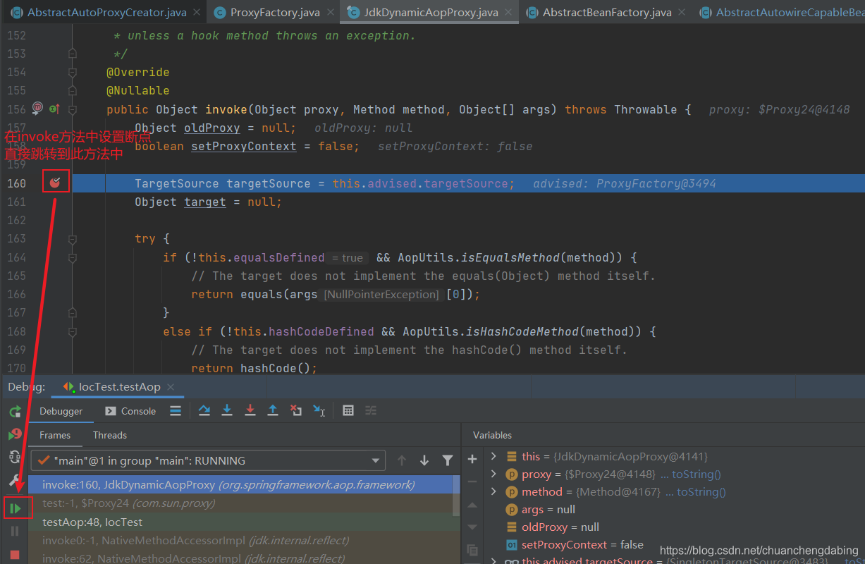
Task: Show execution point icon
Action: tap(176, 410)
